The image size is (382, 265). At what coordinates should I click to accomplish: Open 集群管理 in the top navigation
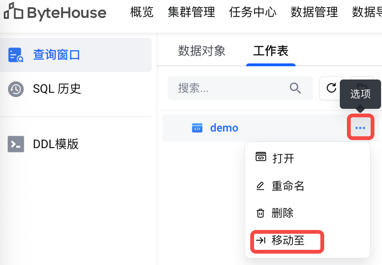coord(191,12)
